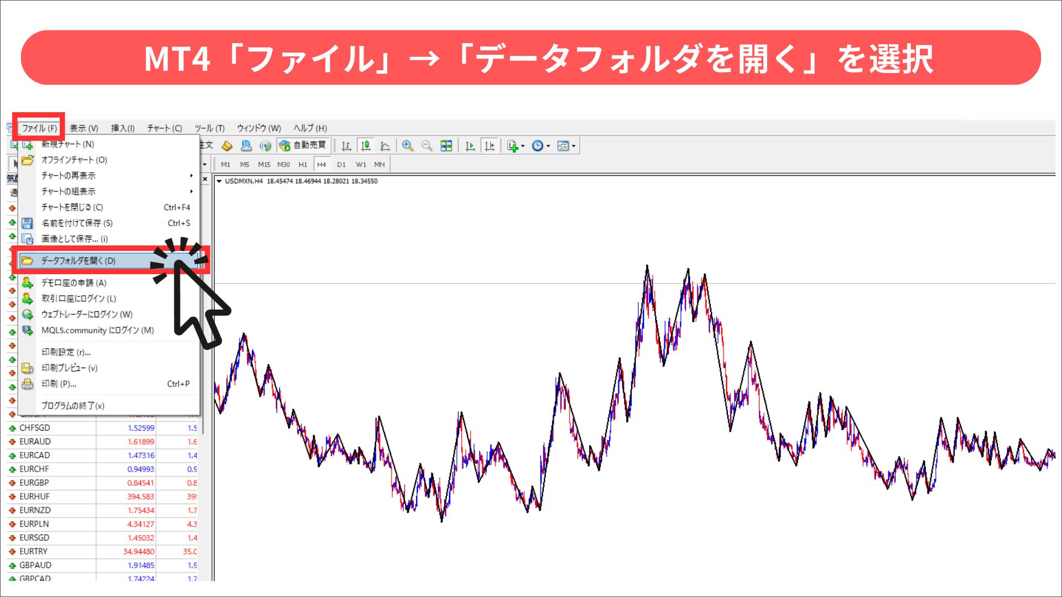
Task: Open the USDMXN,H4 chart title triangle
Action: click(219, 181)
